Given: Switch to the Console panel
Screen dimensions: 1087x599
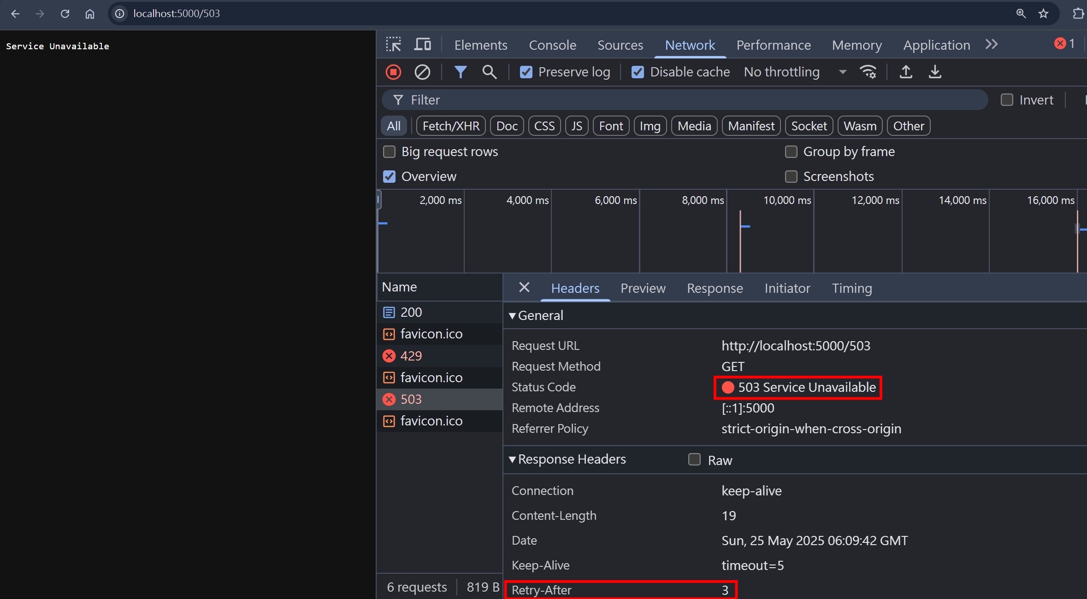Looking at the screenshot, I should pyautogui.click(x=552, y=45).
